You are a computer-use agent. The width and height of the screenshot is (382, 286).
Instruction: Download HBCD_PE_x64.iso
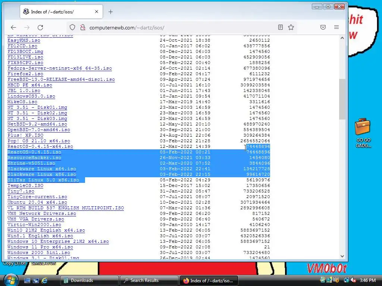pyautogui.click(x=30, y=85)
